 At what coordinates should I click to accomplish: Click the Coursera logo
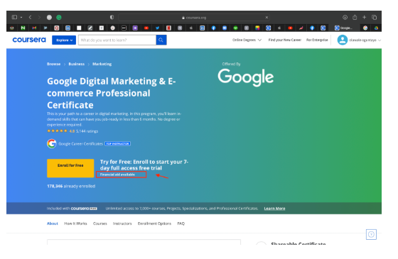(x=29, y=40)
